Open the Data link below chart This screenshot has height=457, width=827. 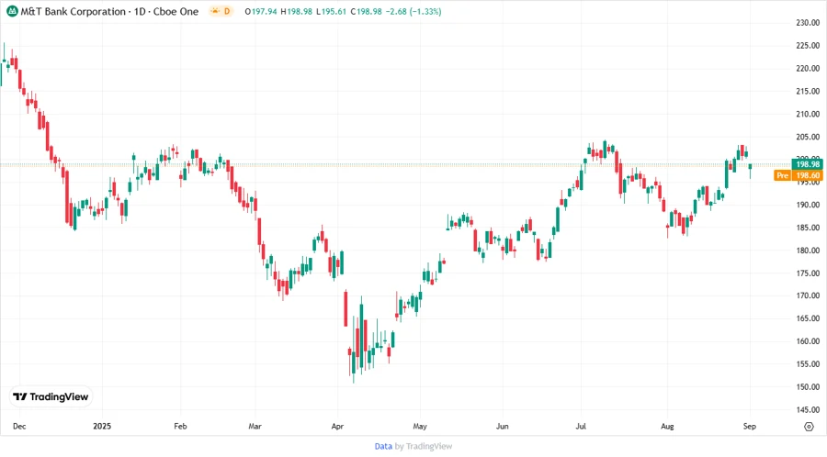tap(383, 446)
